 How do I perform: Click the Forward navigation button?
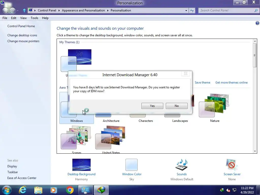(12, 10)
